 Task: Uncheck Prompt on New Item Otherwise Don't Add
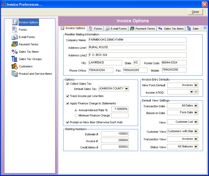[x=67, y=122]
